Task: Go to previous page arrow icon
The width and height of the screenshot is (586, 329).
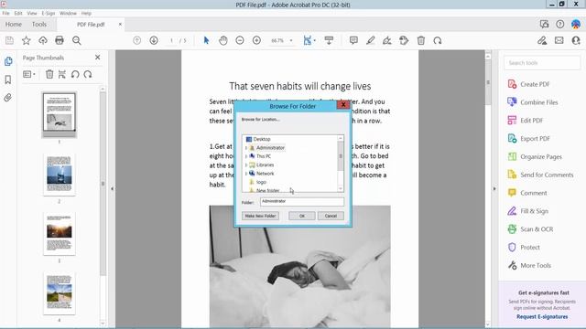Action: [x=137, y=40]
